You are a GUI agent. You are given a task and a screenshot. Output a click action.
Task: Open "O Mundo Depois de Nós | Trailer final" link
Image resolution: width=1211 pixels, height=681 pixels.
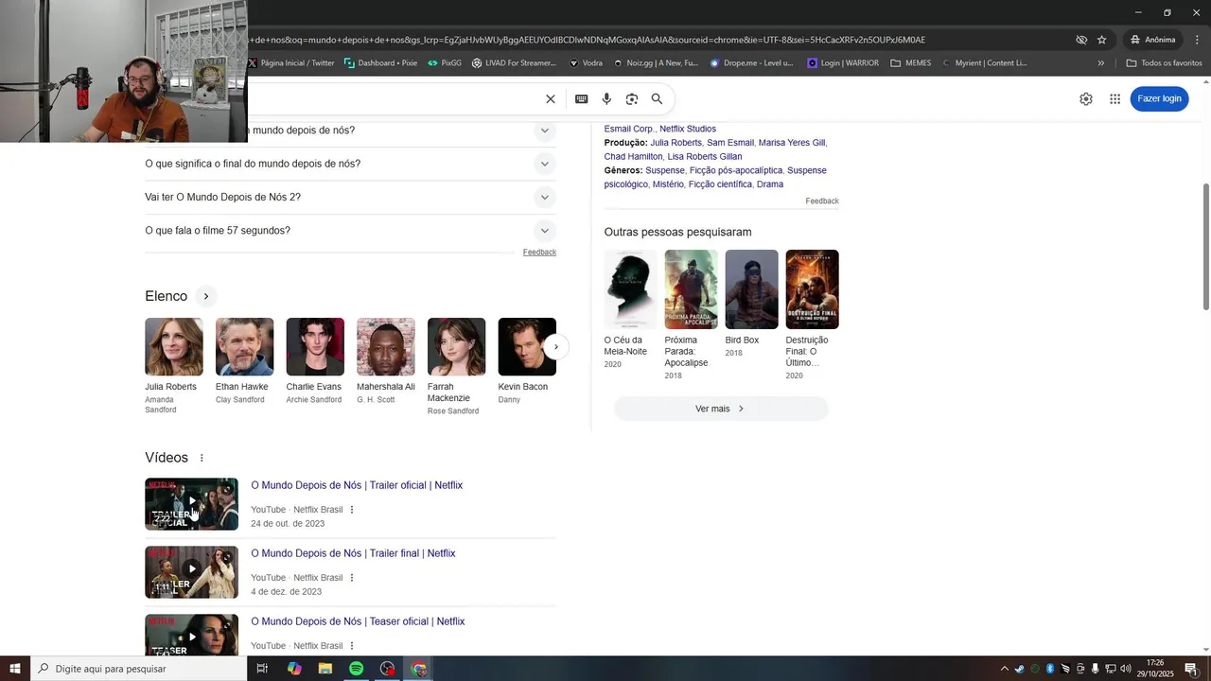(353, 553)
